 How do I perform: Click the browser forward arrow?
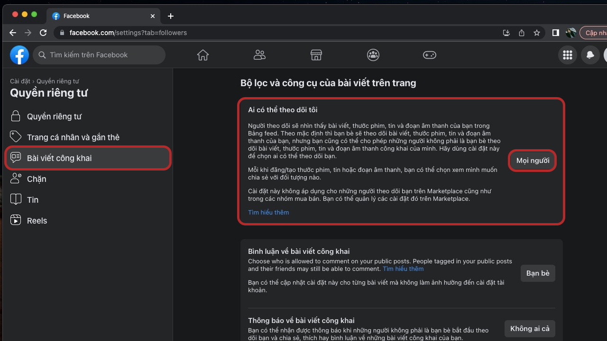[x=28, y=33]
